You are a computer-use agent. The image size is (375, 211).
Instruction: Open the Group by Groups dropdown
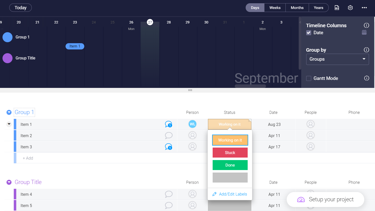[337, 59]
